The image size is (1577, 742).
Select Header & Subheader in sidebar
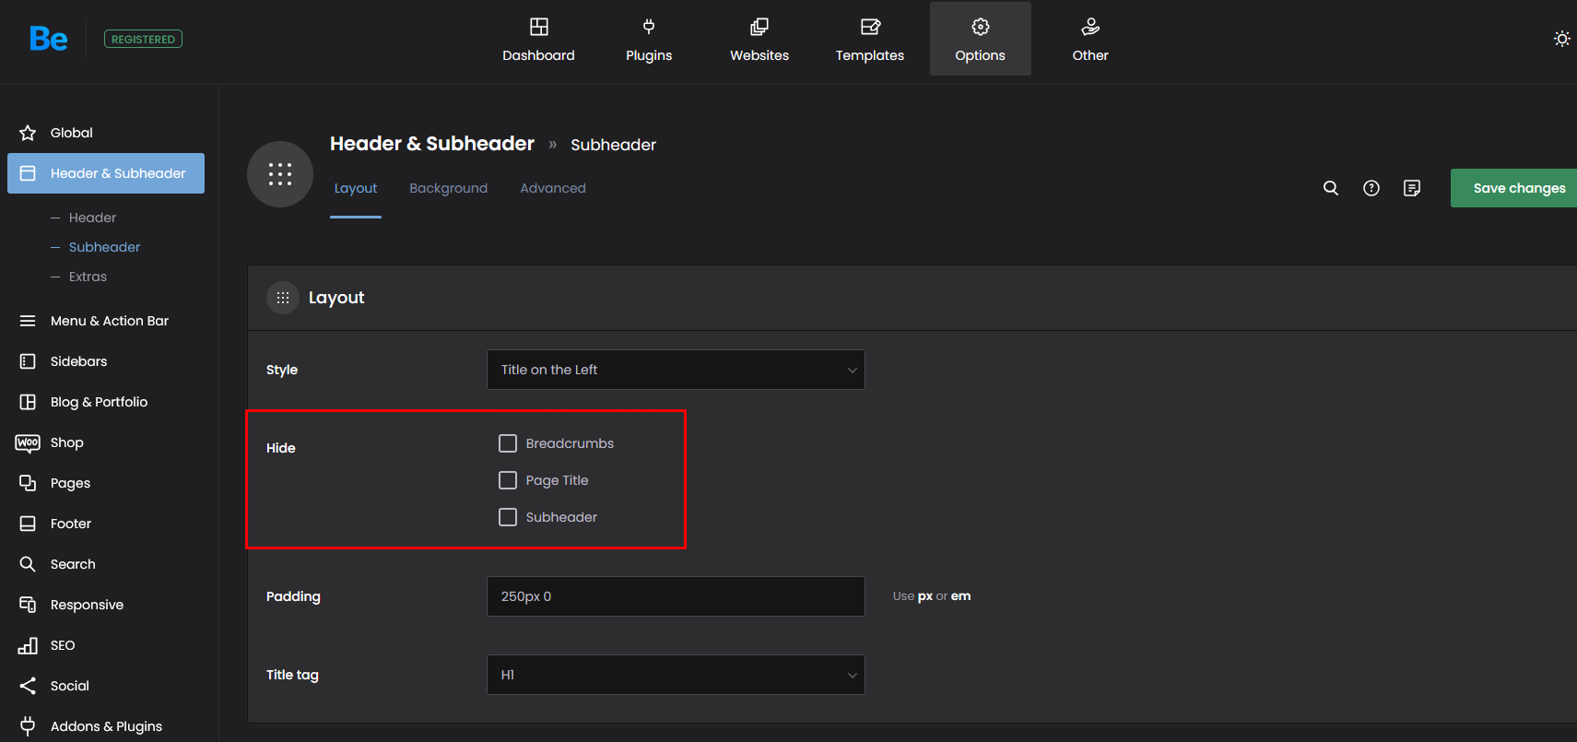(x=106, y=173)
